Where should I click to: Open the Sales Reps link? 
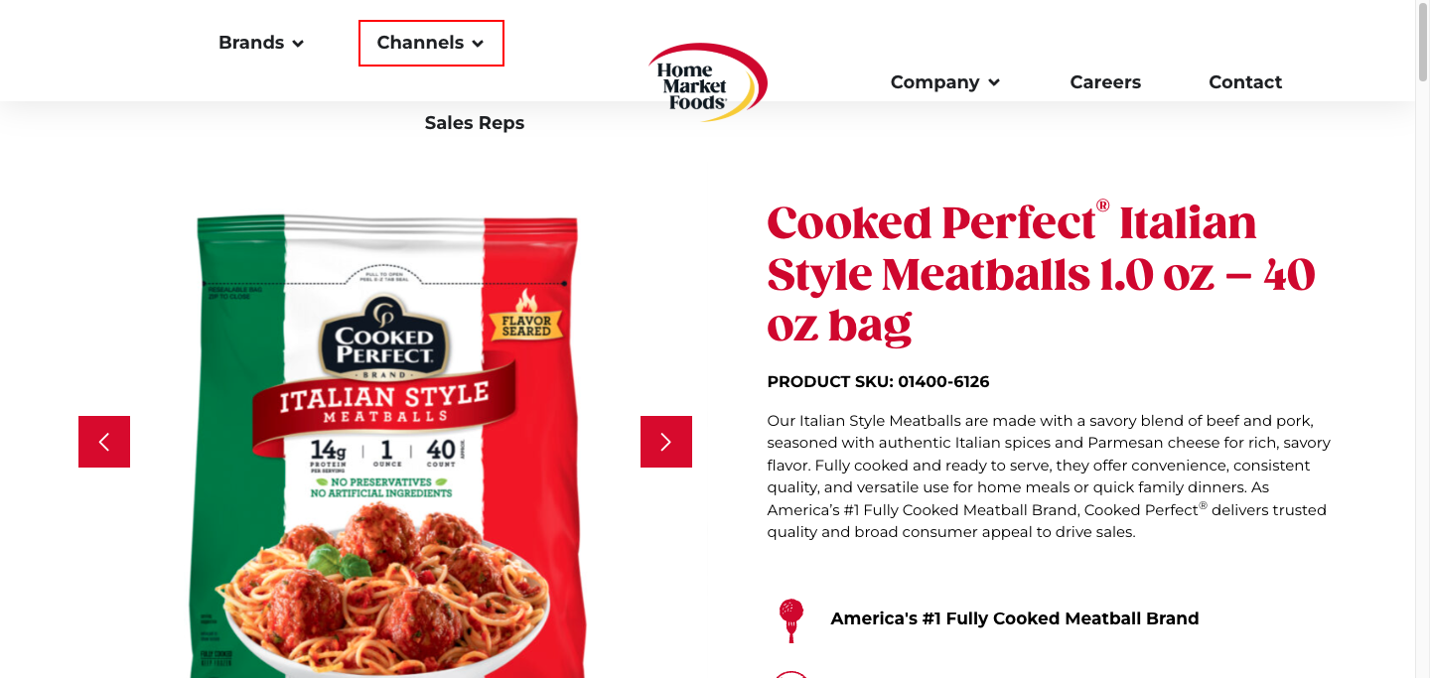pos(475,123)
